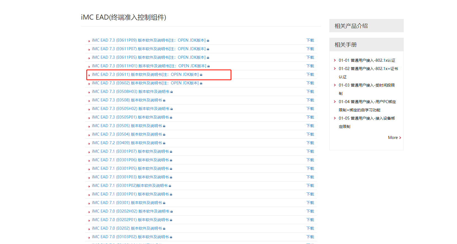Image resolution: width=457 pixels, height=244 pixels.
Task: Download the iMC EAD 7.3 (E0504) package
Action: coord(310,134)
